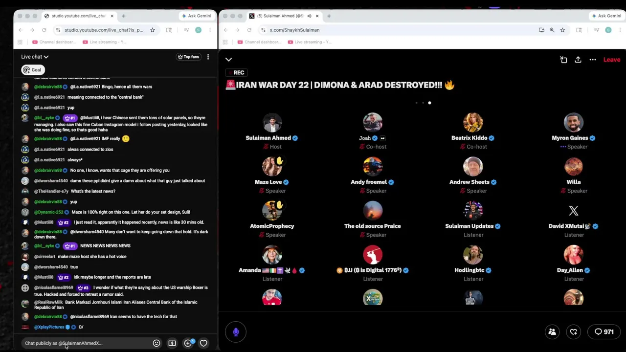
Task: Open site info icon for studio.youtube.com
Action: pos(58,30)
